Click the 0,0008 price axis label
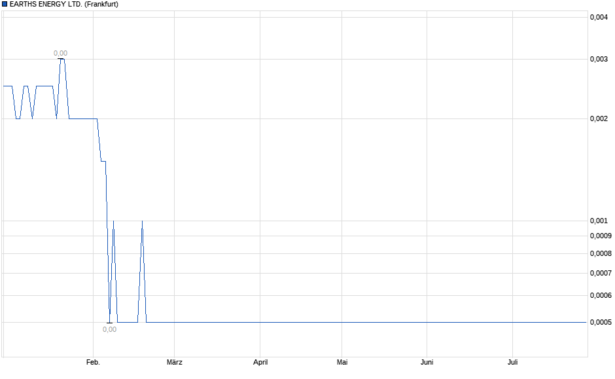The height and width of the screenshot is (379, 615). coord(601,253)
